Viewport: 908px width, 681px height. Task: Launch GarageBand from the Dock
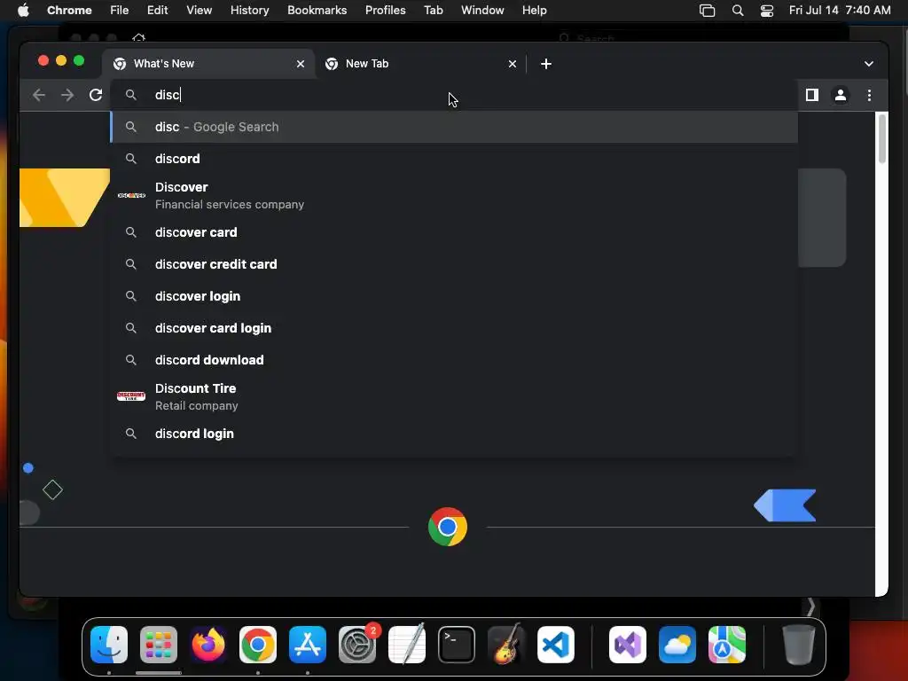pos(506,645)
